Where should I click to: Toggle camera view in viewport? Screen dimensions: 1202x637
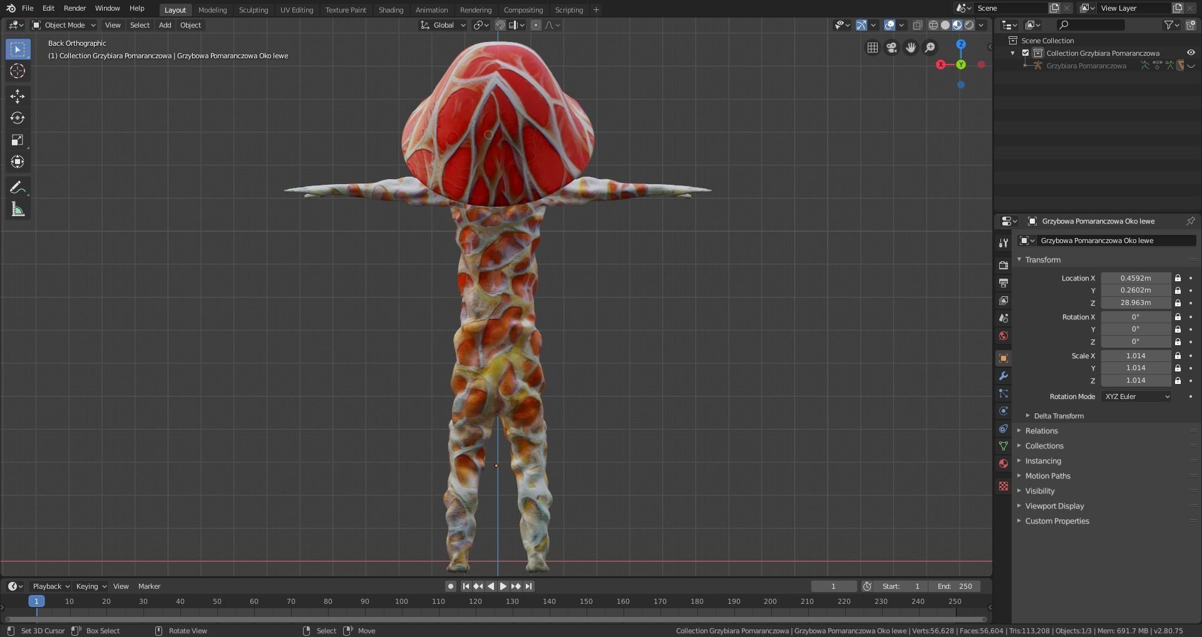pyautogui.click(x=891, y=48)
